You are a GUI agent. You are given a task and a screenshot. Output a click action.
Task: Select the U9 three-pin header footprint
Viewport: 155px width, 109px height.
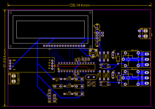point(54,98)
